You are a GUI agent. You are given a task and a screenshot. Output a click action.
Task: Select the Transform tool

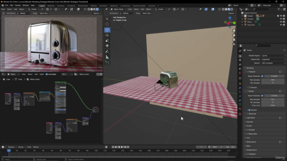pyautogui.click(x=107, y=46)
